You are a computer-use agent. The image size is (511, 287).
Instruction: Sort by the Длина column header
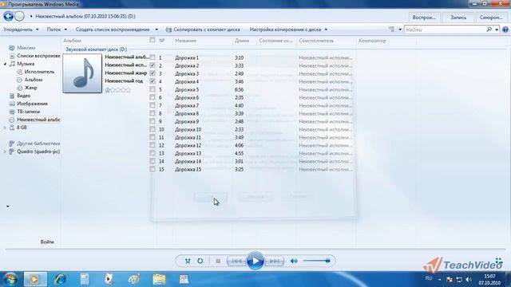click(x=242, y=41)
